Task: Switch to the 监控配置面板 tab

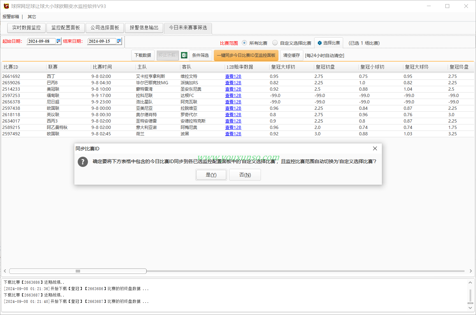Action: (x=66, y=28)
